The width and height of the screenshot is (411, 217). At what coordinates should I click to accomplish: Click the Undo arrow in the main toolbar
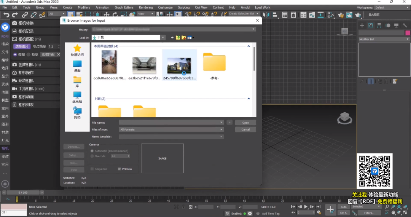[6, 15]
